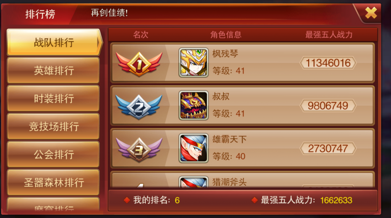The width and height of the screenshot is (391, 218).
Task: Click the 最强五人战力 column header
Action: (329, 35)
